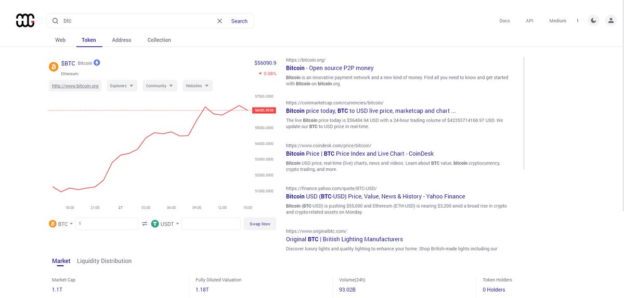Expand the USDT token selector dropdown
This screenshot has width=624, height=298.
point(177,224)
